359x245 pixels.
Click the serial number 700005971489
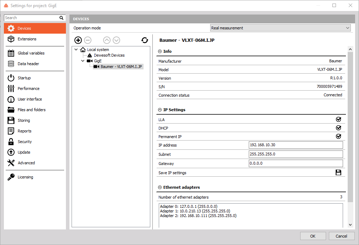pos(330,86)
